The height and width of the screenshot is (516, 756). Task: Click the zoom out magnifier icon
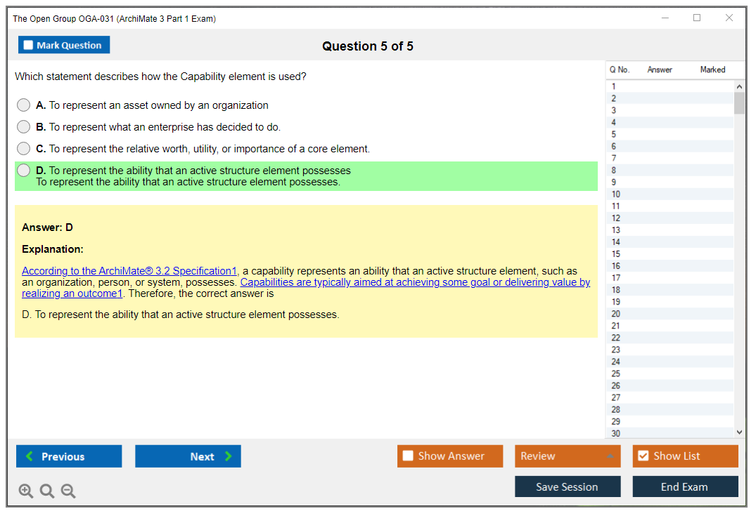68,491
